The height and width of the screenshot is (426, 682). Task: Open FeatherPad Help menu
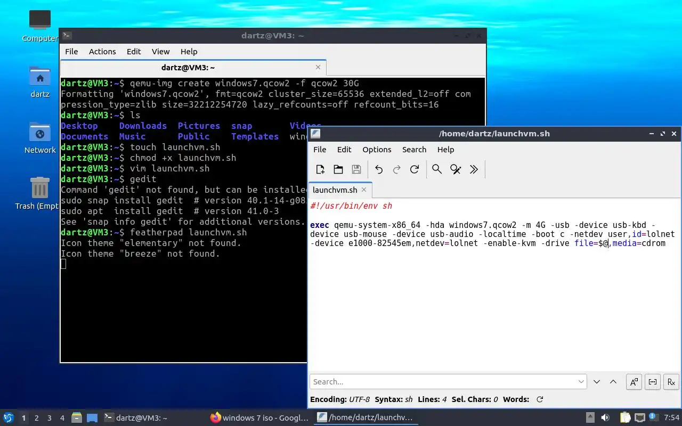tap(445, 150)
